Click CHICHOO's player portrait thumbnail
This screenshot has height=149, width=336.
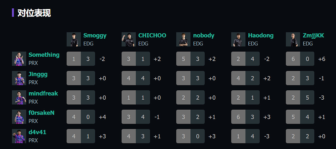[128, 39]
